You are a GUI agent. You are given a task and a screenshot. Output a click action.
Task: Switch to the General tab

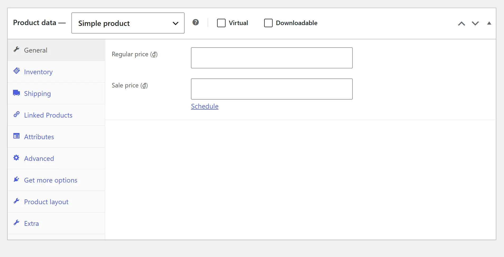point(56,50)
